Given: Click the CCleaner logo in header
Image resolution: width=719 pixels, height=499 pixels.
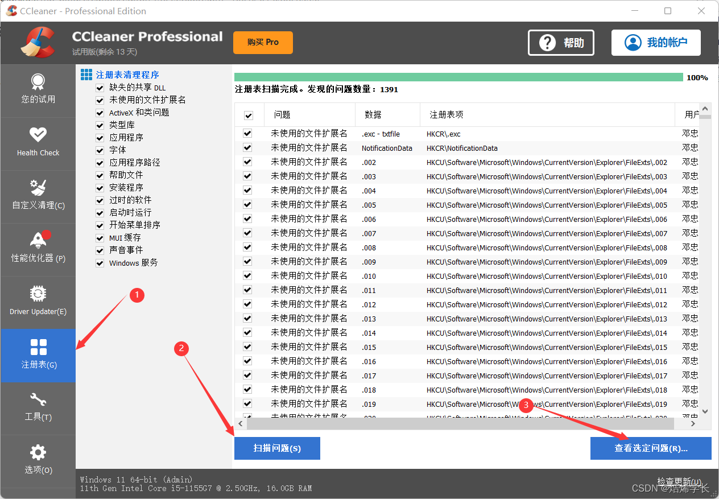Looking at the screenshot, I should click(38, 43).
